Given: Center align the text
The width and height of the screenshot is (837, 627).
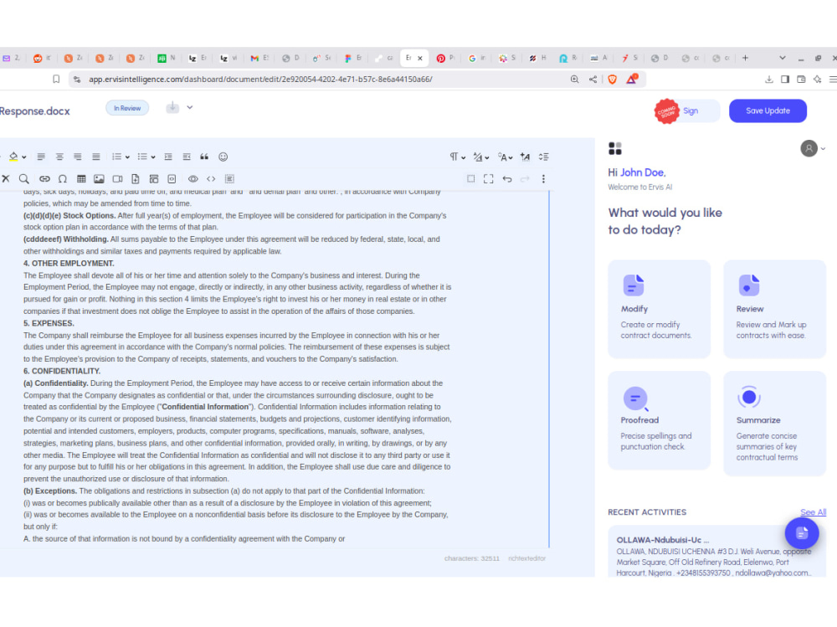Looking at the screenshot, I should pyautogui.click(x=59, y=157).
